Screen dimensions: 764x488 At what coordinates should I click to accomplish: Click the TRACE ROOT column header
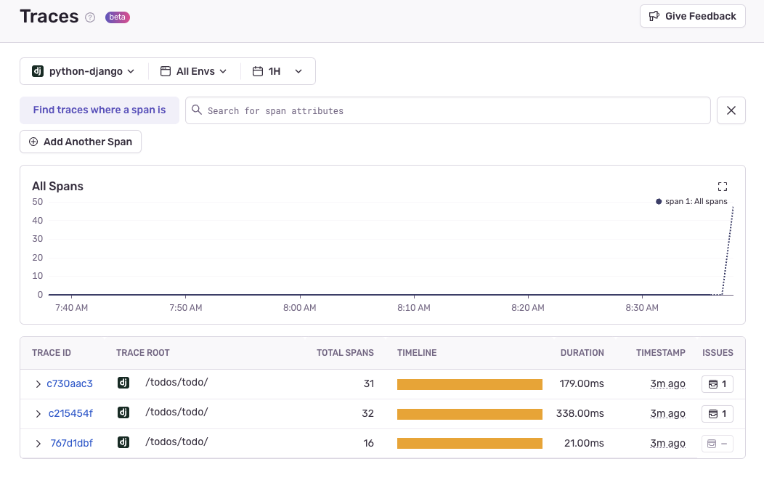(x=143, y=353)
